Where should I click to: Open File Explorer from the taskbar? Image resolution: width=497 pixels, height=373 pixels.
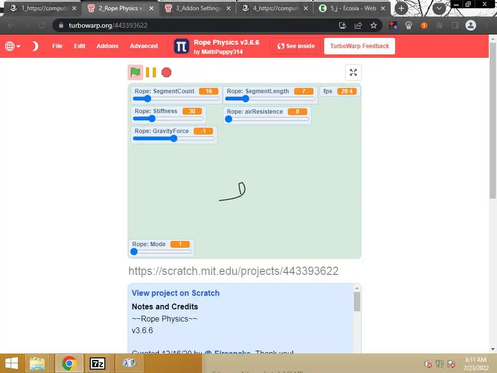click(x=37, y=363)
